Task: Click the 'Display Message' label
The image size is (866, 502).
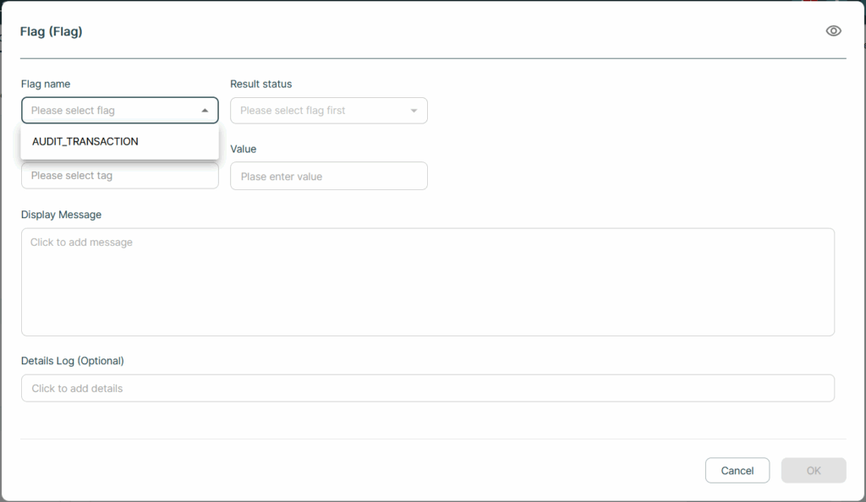Action: [x=61, y=215]
